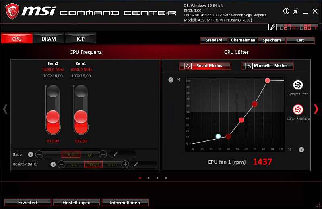
Task: Click the Kern0 ratio slider knob
Action: pos(53,117)
